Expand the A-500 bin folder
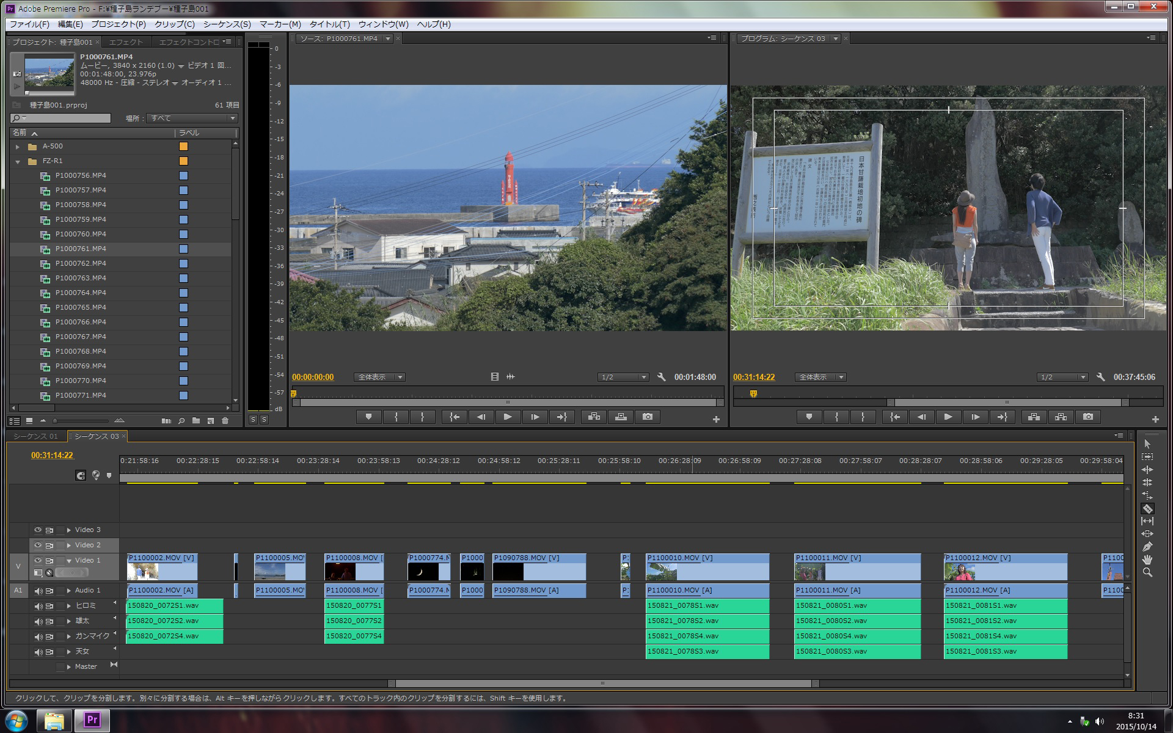Viewport: 1173px width, 733px height. click(x=18, y=147)
